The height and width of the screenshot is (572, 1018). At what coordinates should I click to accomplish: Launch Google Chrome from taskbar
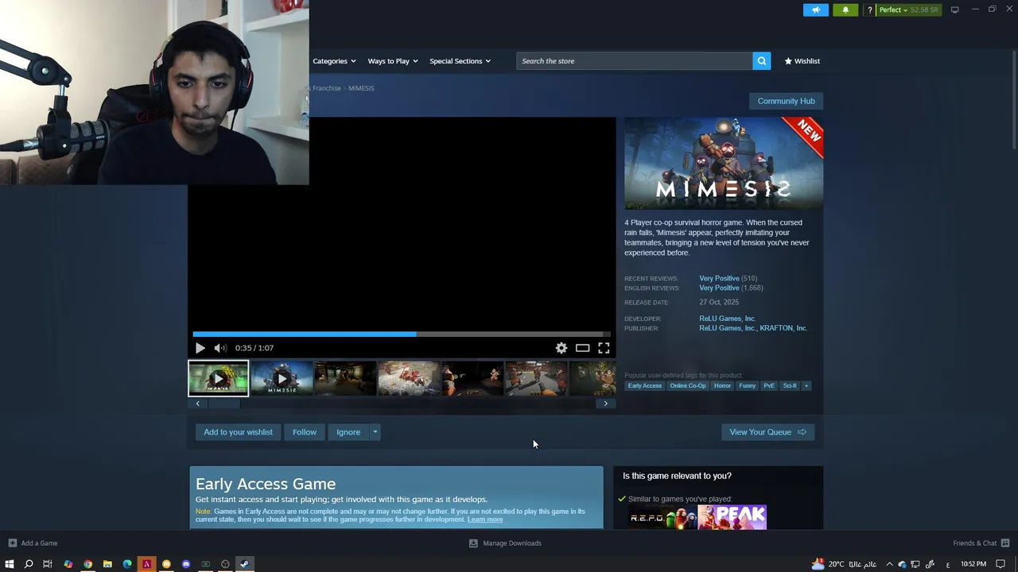click(x=87, y=564)
